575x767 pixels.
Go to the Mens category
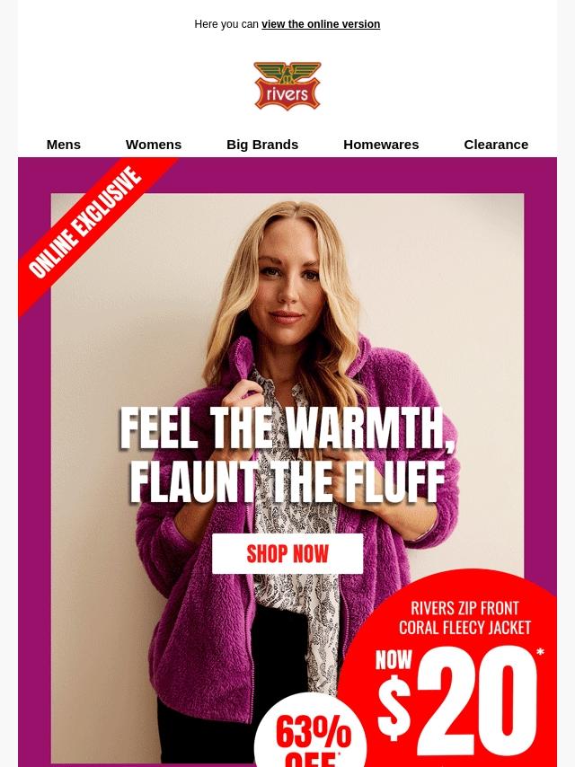pos(64,145)
